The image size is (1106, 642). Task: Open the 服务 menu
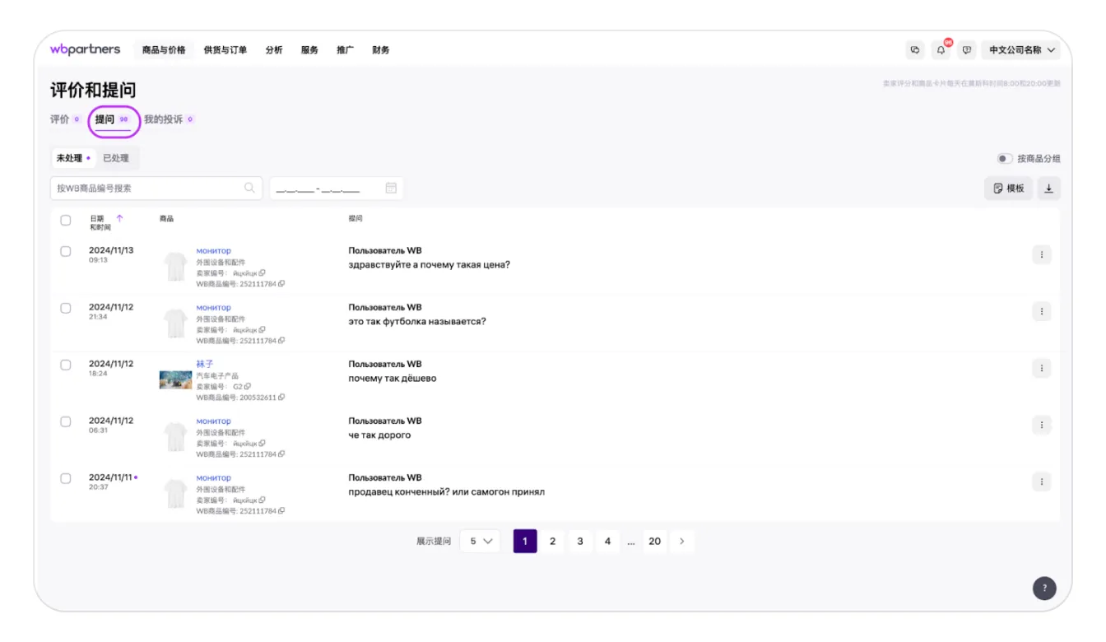(x=309, y=50)
